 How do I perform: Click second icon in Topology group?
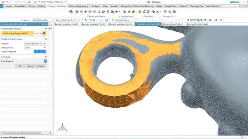click(170, 12)
